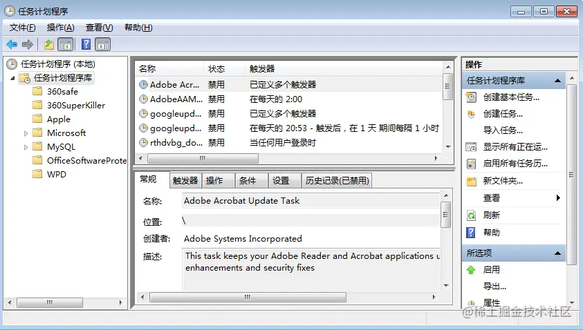
Task: Select the rthdvbg_do... task row
Action: [288, 142]
